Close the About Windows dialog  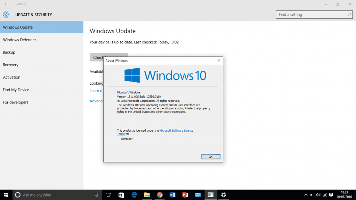(x=219, y=60)
